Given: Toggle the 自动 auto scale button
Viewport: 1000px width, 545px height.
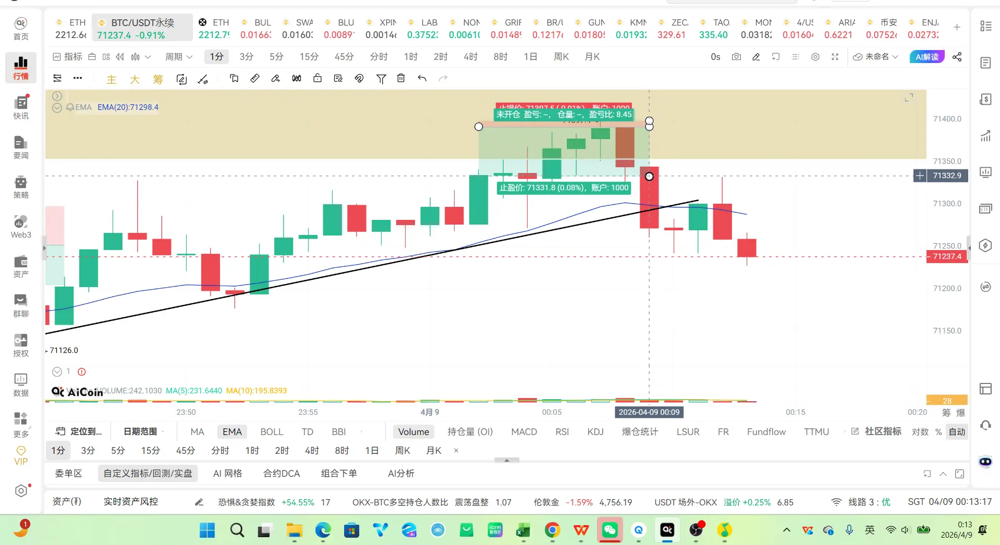Looking at the screenshot, I should (957, 431).
